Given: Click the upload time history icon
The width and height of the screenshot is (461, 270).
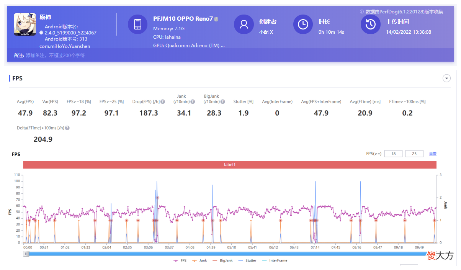Looking at the screenshot, I should click(x=370, y=25).
